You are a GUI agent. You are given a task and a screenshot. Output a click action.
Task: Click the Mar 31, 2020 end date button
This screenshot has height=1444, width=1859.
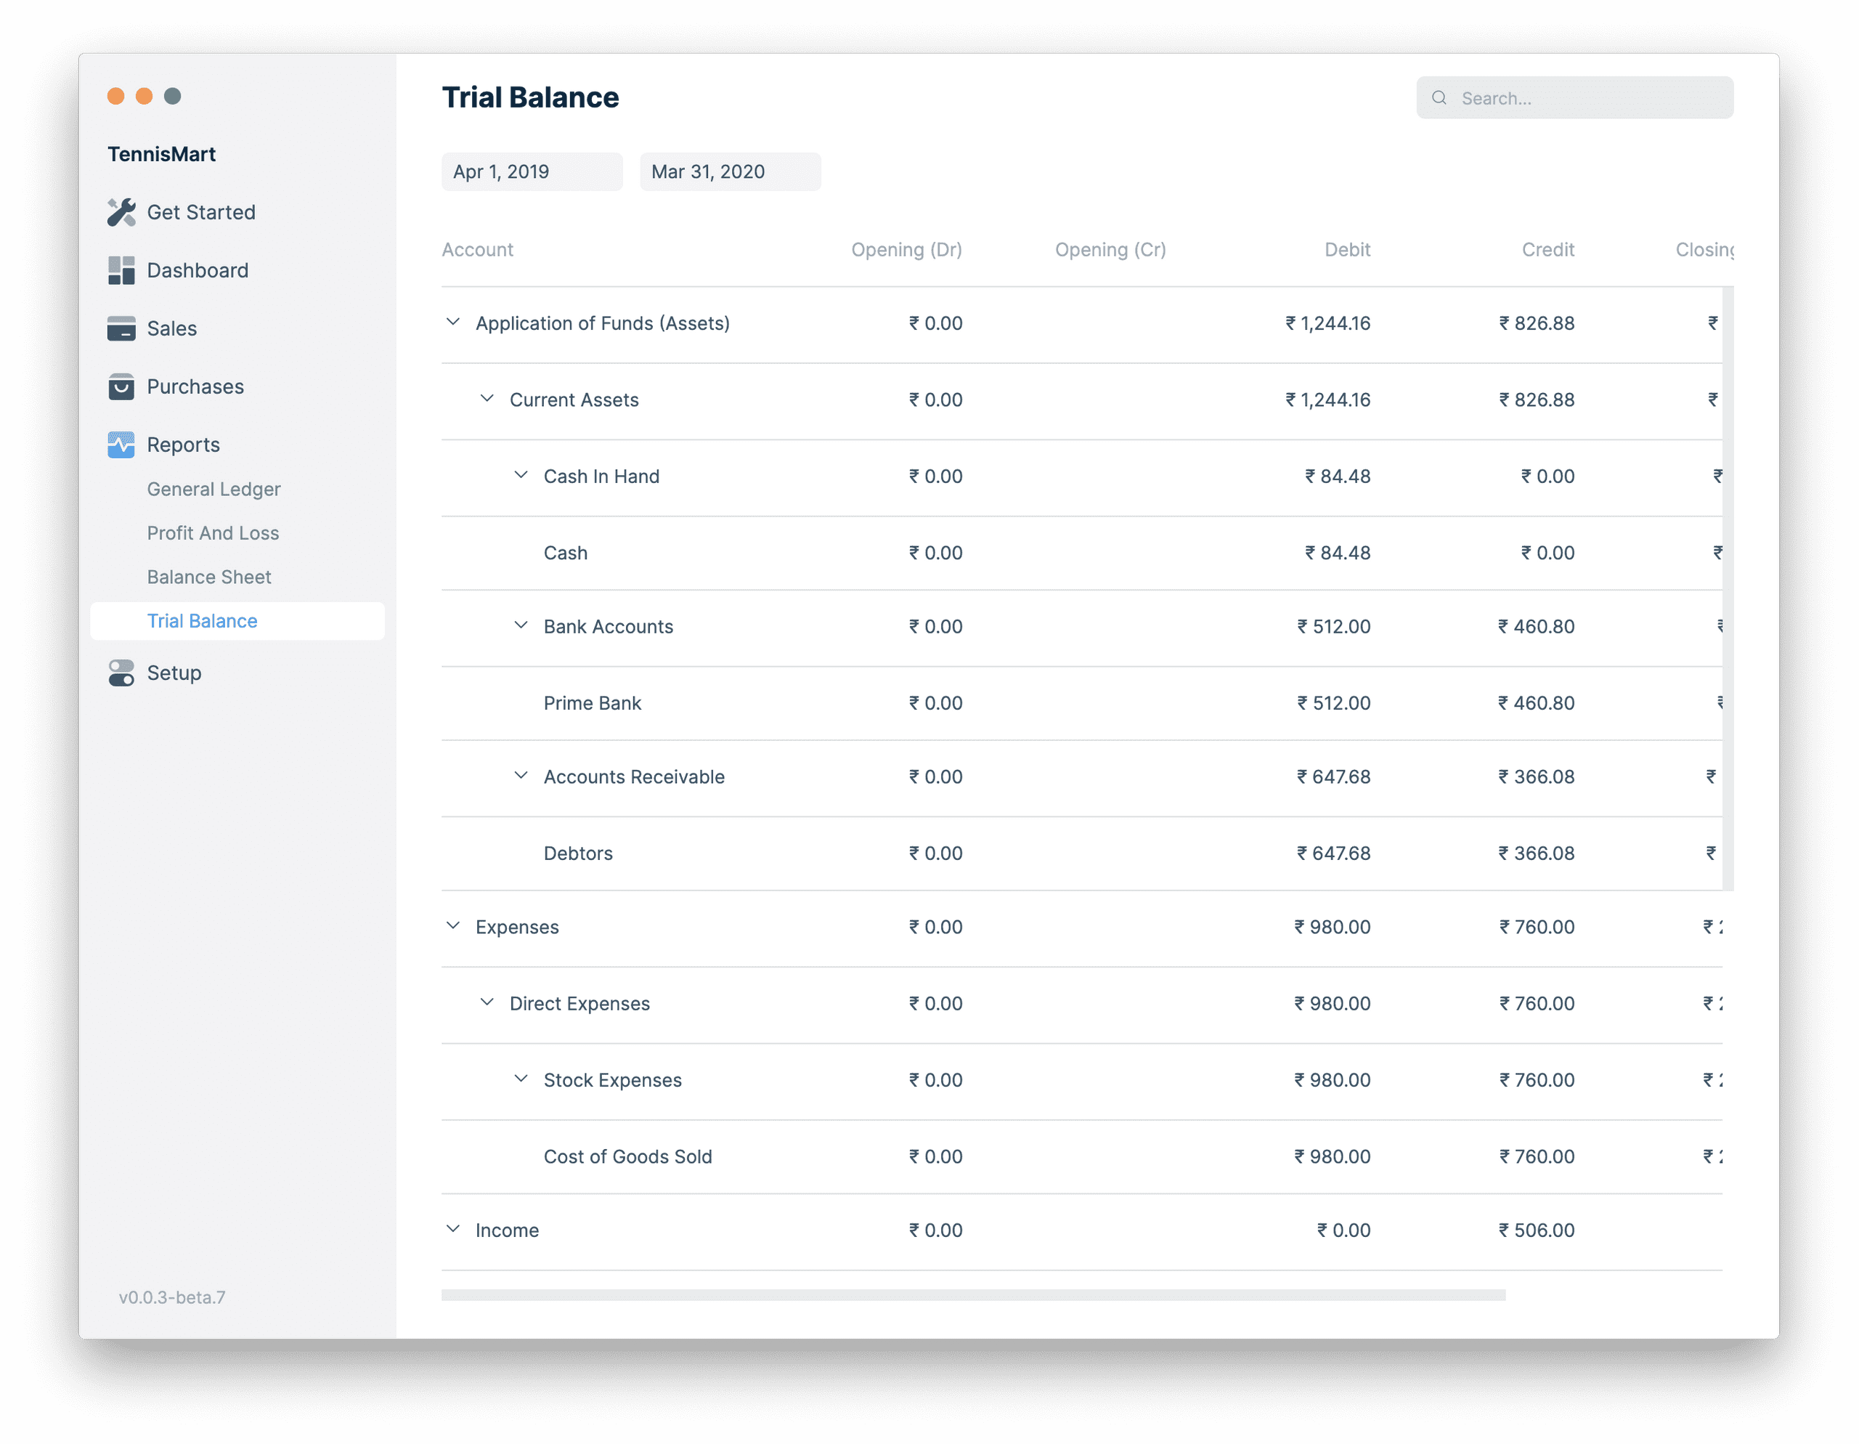click(708, 169)
